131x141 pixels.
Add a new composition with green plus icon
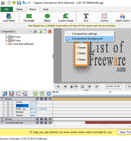(40, 31)
